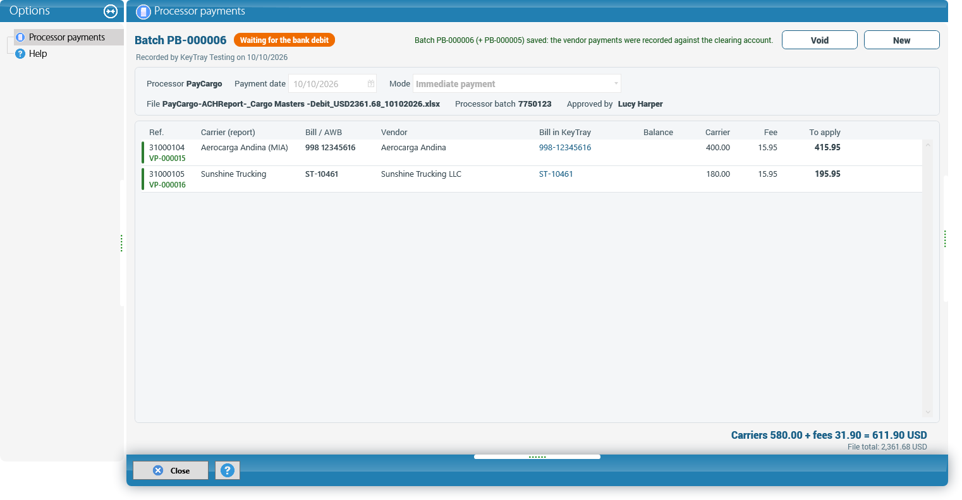The height and width of the screenshot is (500, 962).
Task: Select Processor payments in the Options tree
Action: 68,37
